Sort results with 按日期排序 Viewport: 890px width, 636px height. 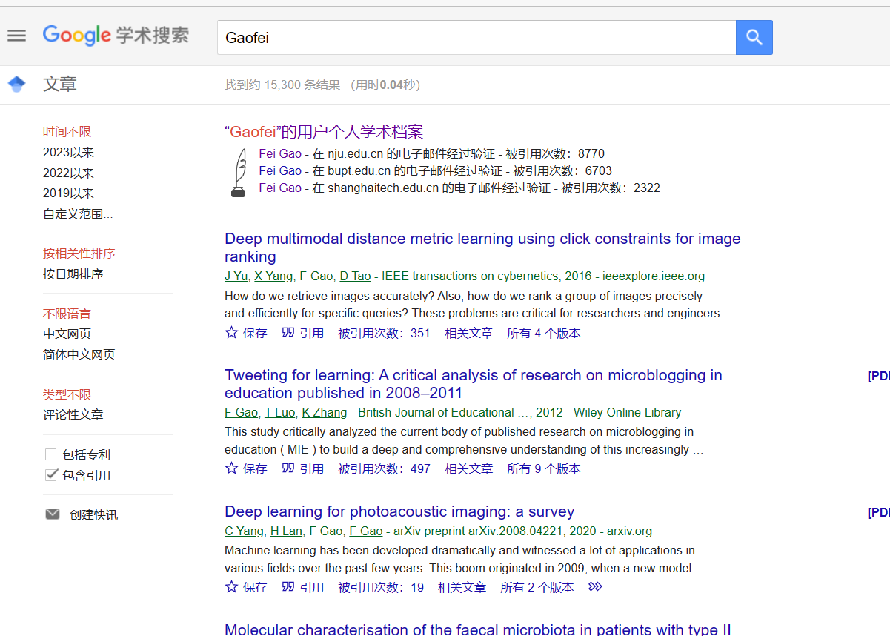[73, 274]
